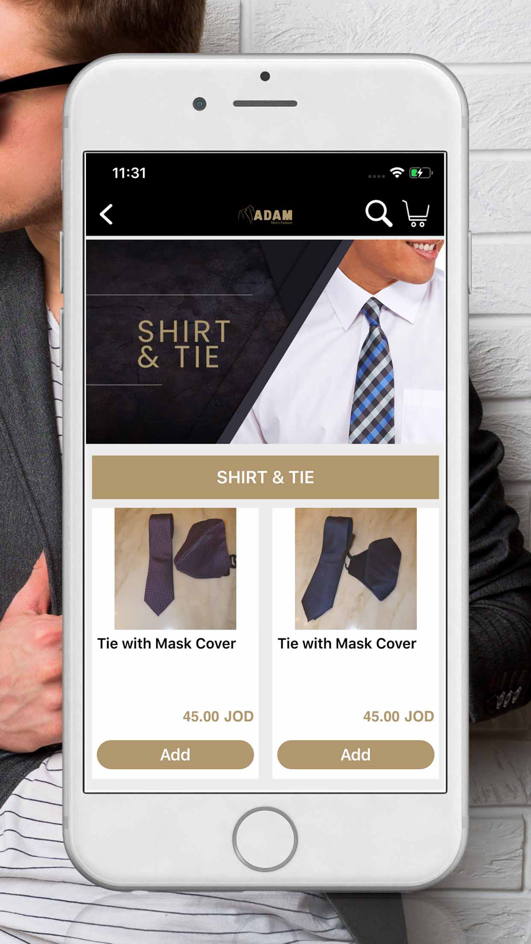
Task: Tap the cellular signal dots indicator
Action: point(376,176)
